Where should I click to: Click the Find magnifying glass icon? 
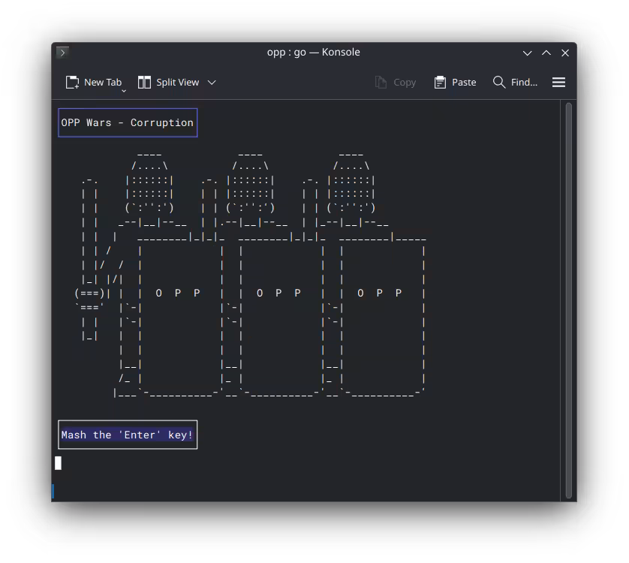[499, 83]
